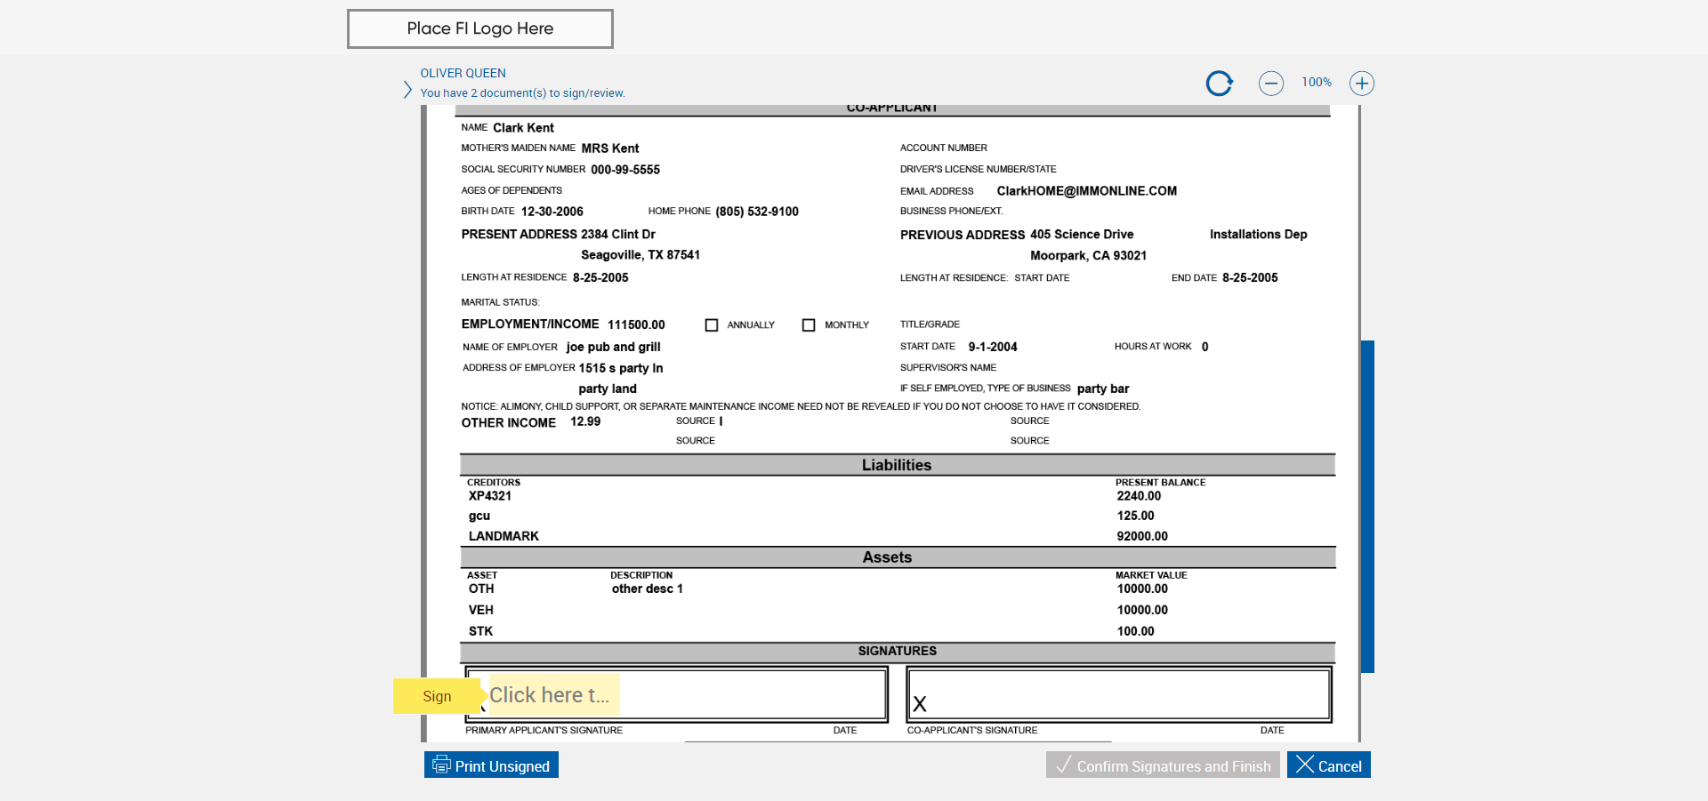The height and width of the screenshot is (801, 1708).
Task: Click the blue vertical scrollbar thumb
Action: pyautogui.click(x=1367, y=506)
